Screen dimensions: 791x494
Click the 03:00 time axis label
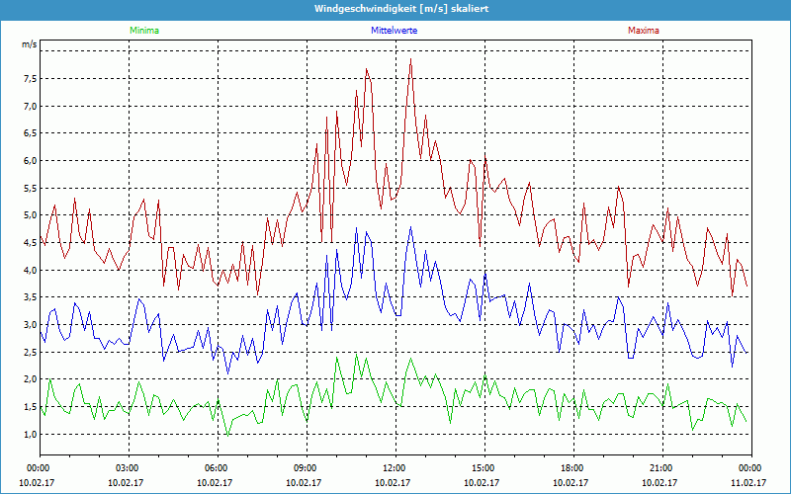coord(128,468)
